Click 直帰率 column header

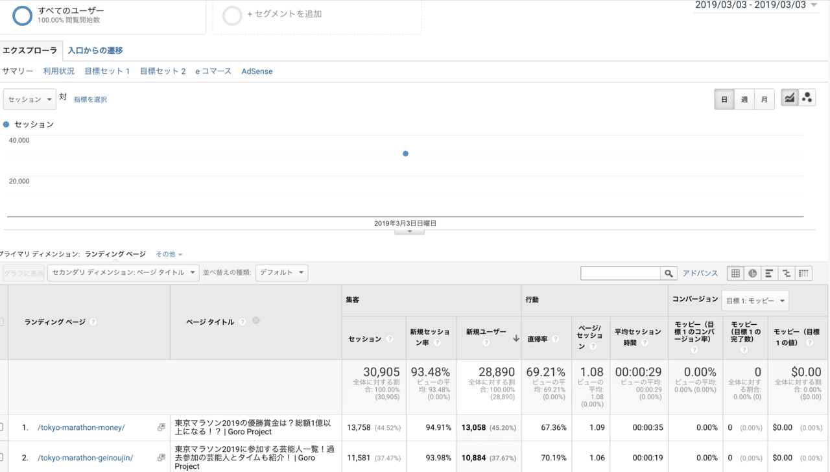tap(538, 339)
